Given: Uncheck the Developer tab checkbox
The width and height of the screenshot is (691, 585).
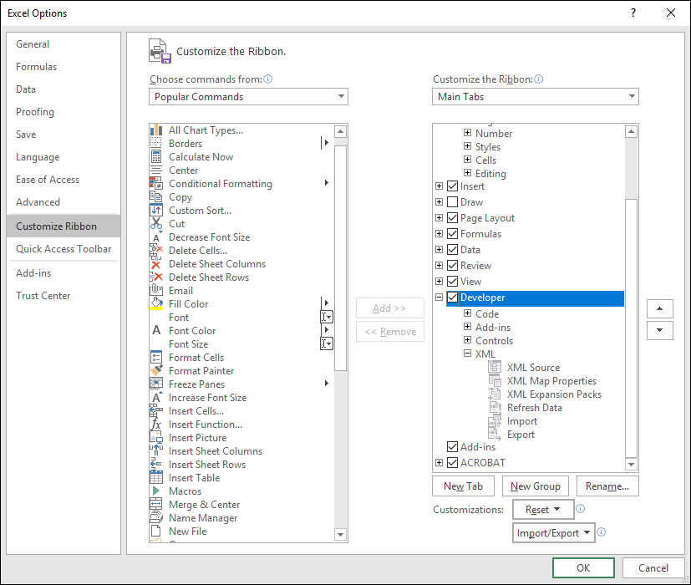Looking at the screenshot, I should click(452, 297).
